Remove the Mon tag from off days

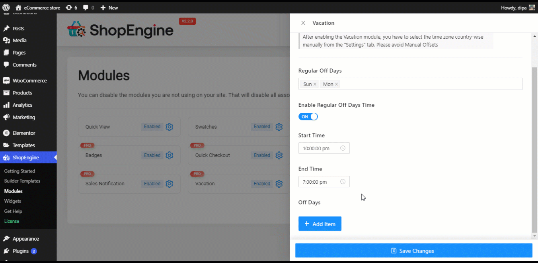(336, 84)
